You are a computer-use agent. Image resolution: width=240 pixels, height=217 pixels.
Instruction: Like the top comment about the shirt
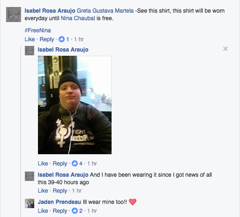pyautogui.click(x=30, y=39)
